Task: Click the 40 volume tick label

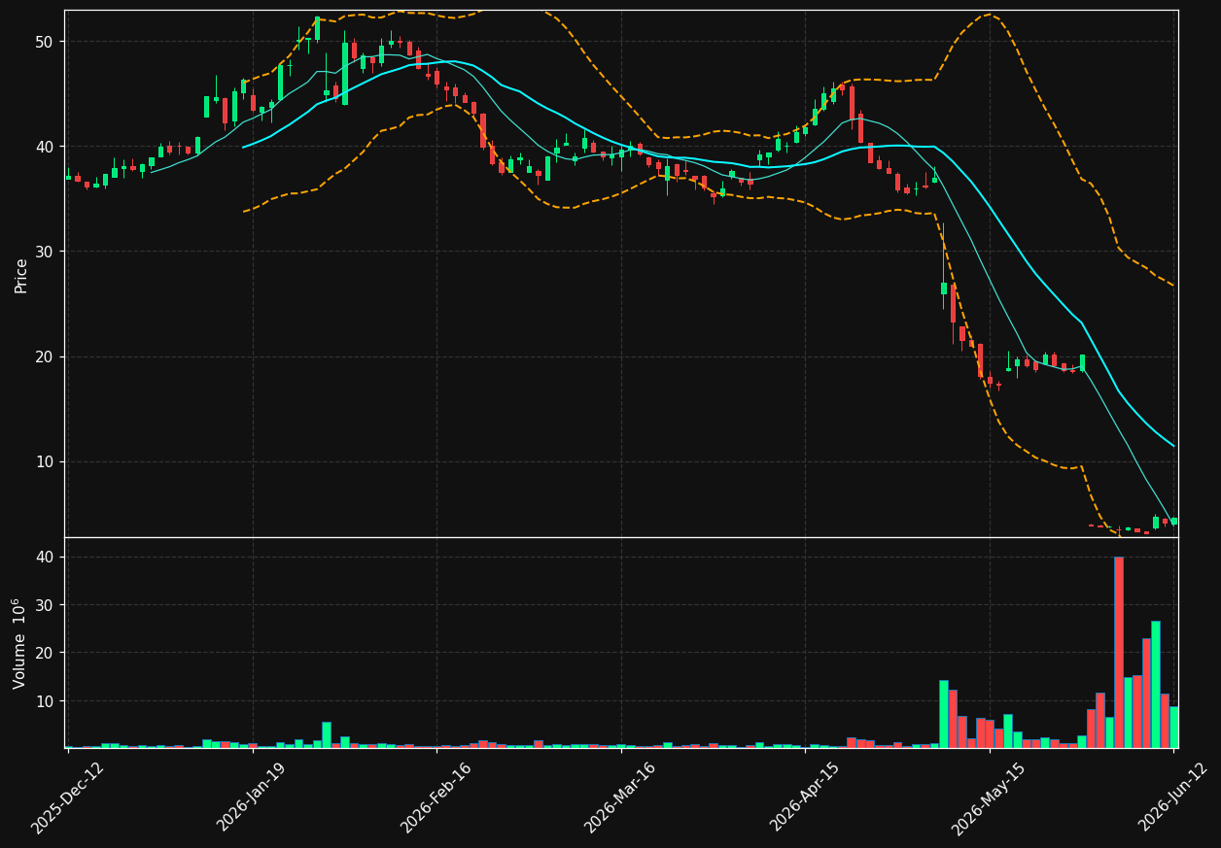Action: pyautogui.click(x=45, y=558)
